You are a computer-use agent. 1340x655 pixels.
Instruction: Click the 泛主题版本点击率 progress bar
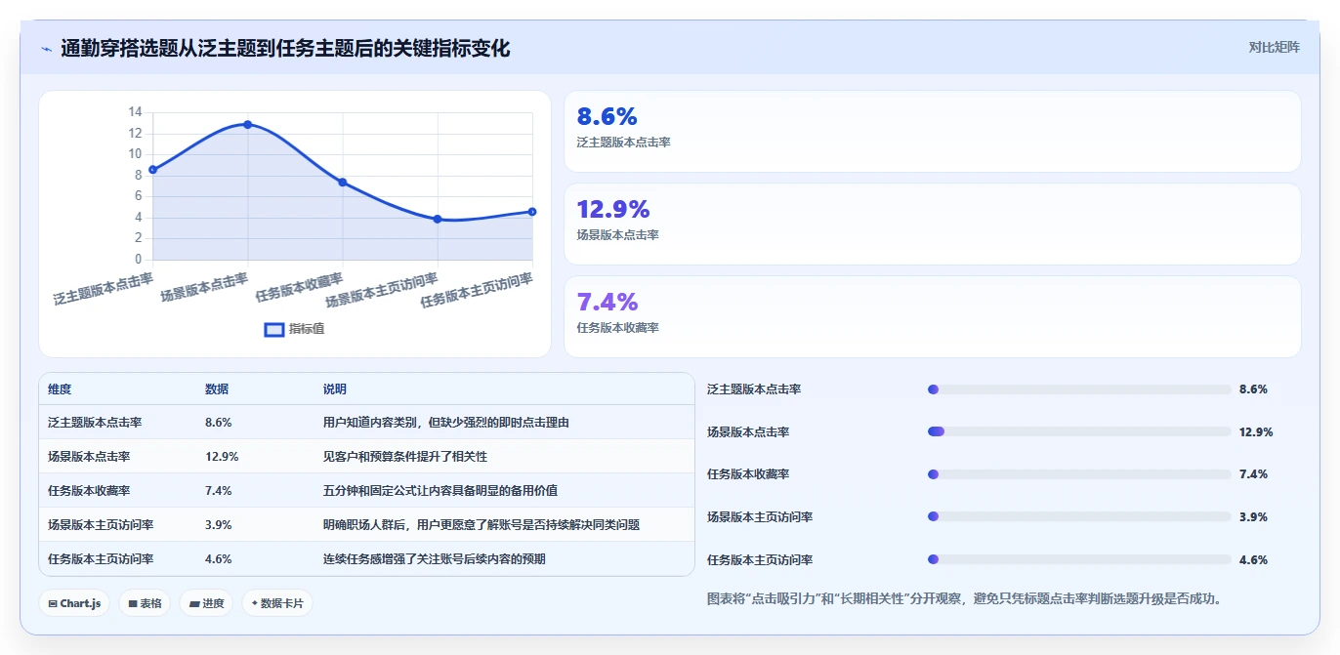[1079, 389]
